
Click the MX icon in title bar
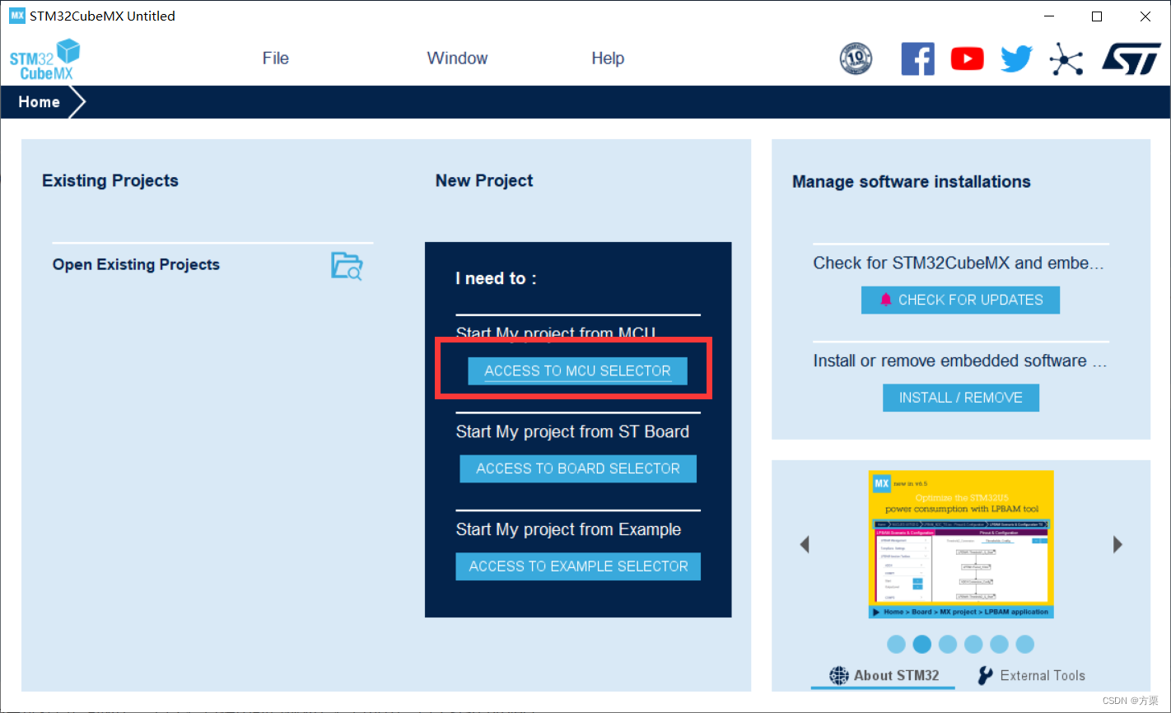[x=16, y=16]
